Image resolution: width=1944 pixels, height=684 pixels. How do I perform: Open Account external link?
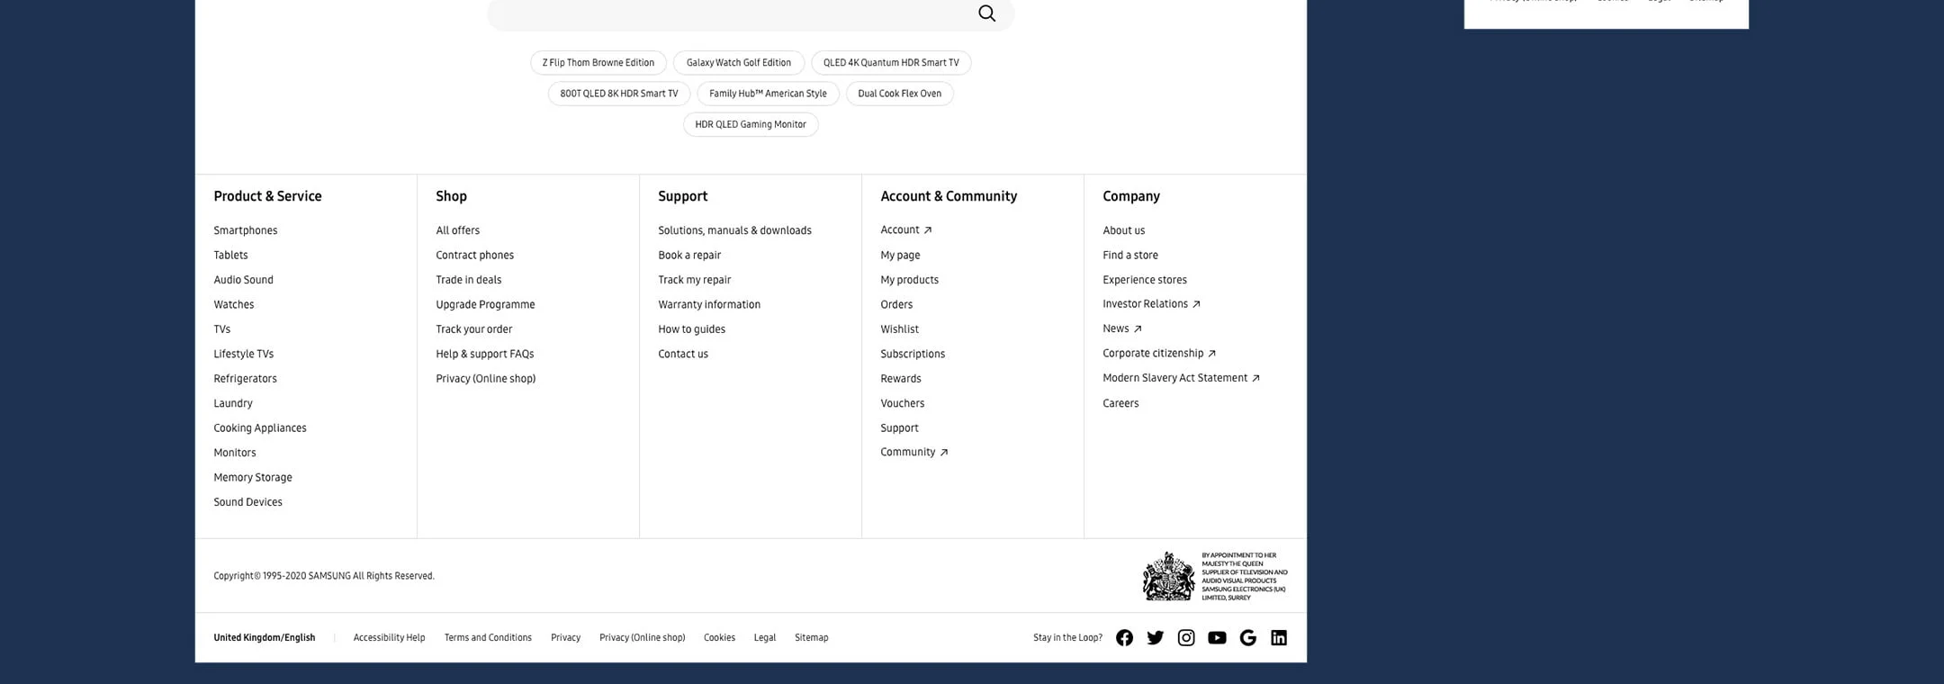(906, 230)
